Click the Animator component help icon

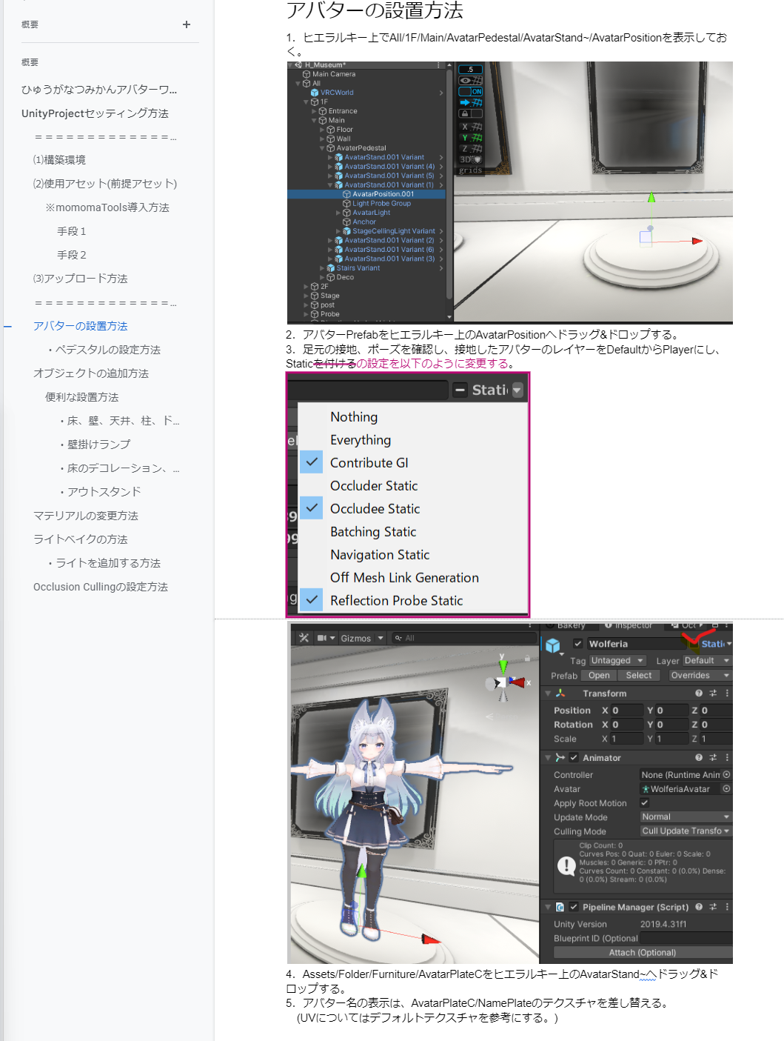pos(699,758)
